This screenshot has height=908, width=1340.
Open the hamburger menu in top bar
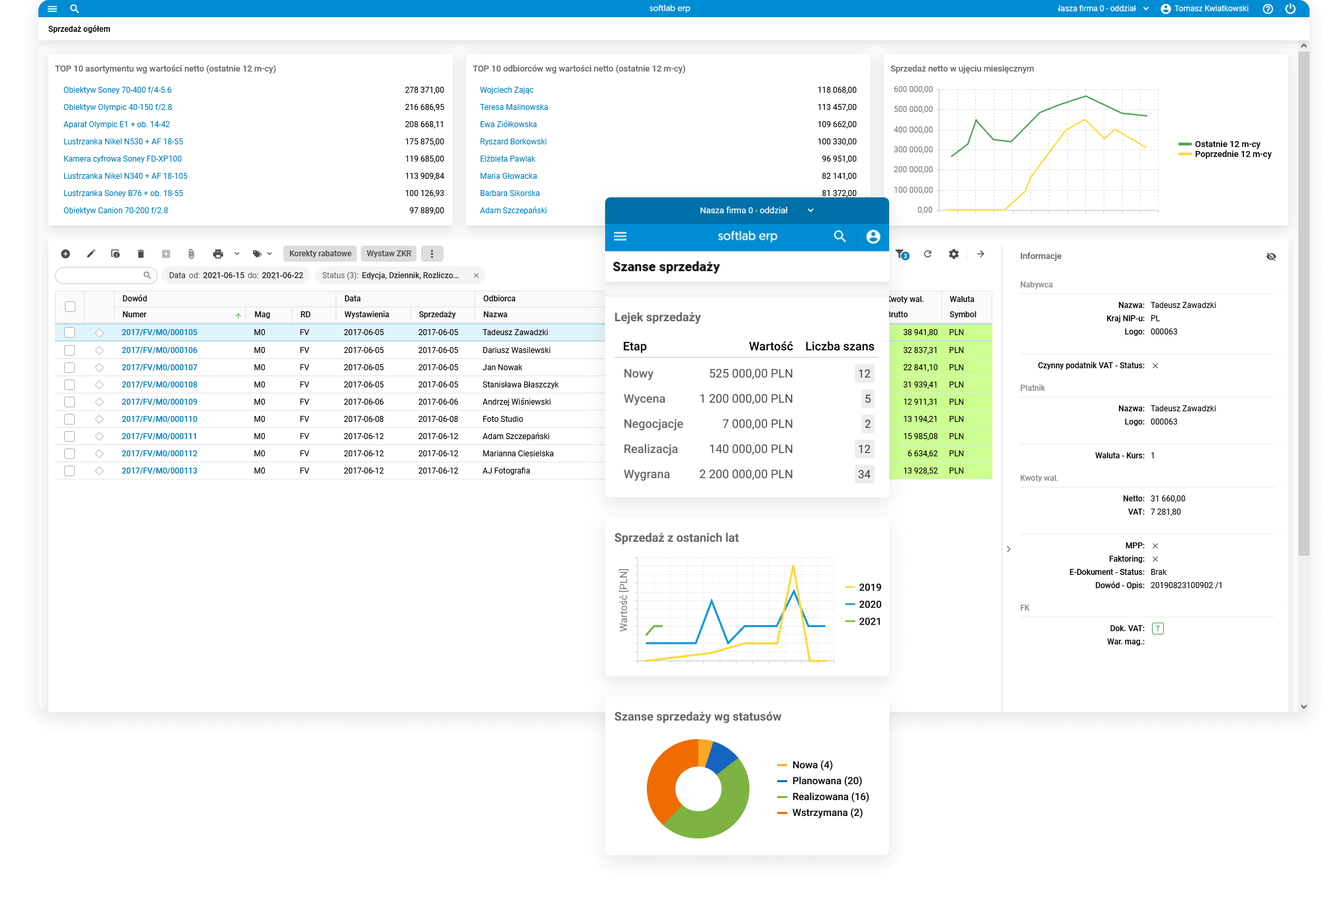pyautogui.click(x=52, y=9)
